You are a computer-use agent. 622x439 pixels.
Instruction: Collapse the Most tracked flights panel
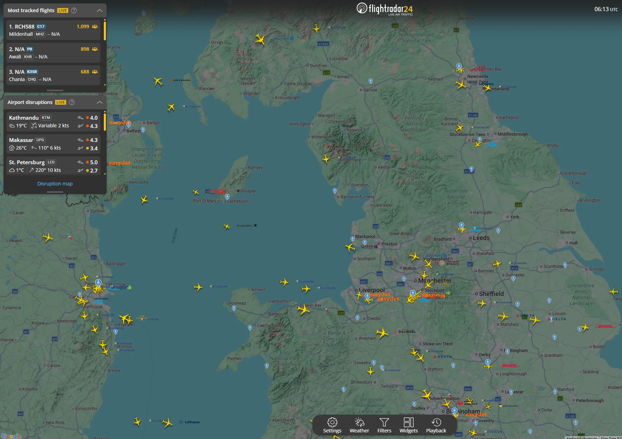pos(99,10)
